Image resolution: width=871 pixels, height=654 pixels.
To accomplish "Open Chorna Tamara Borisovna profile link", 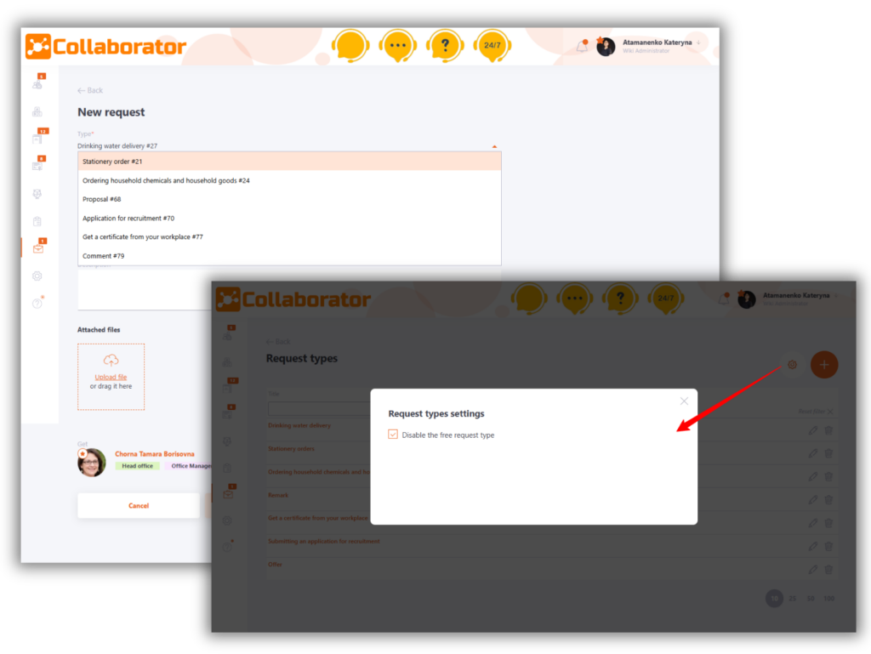I will [x=155, y=453].
